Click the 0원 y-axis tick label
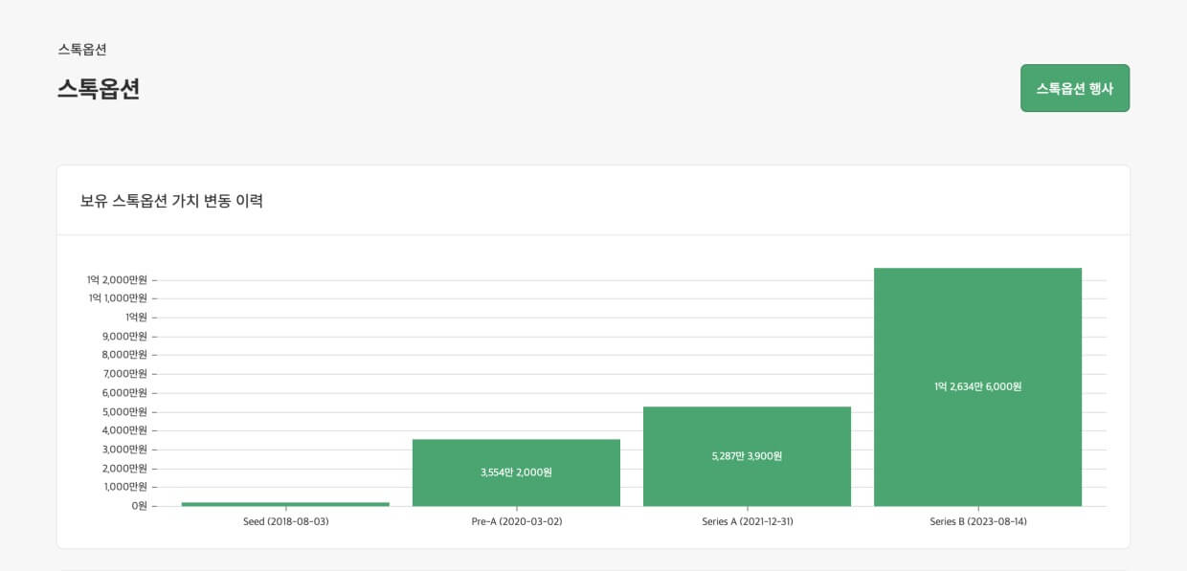The height and width of the screenshot is (571, 1187). pos(140,506)
